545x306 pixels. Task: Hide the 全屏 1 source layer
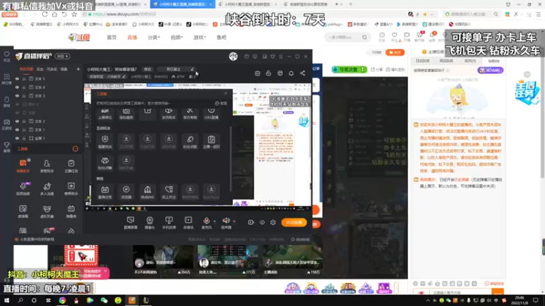(x=17, y=138)
